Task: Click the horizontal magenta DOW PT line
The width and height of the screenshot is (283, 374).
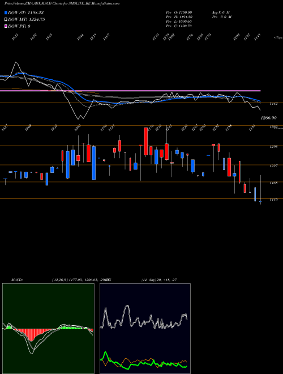Action: pos(130,91)
